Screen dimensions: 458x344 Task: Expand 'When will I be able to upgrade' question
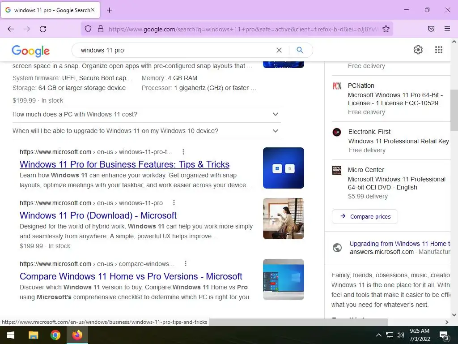pyautogui.click(x=146, y=131)
